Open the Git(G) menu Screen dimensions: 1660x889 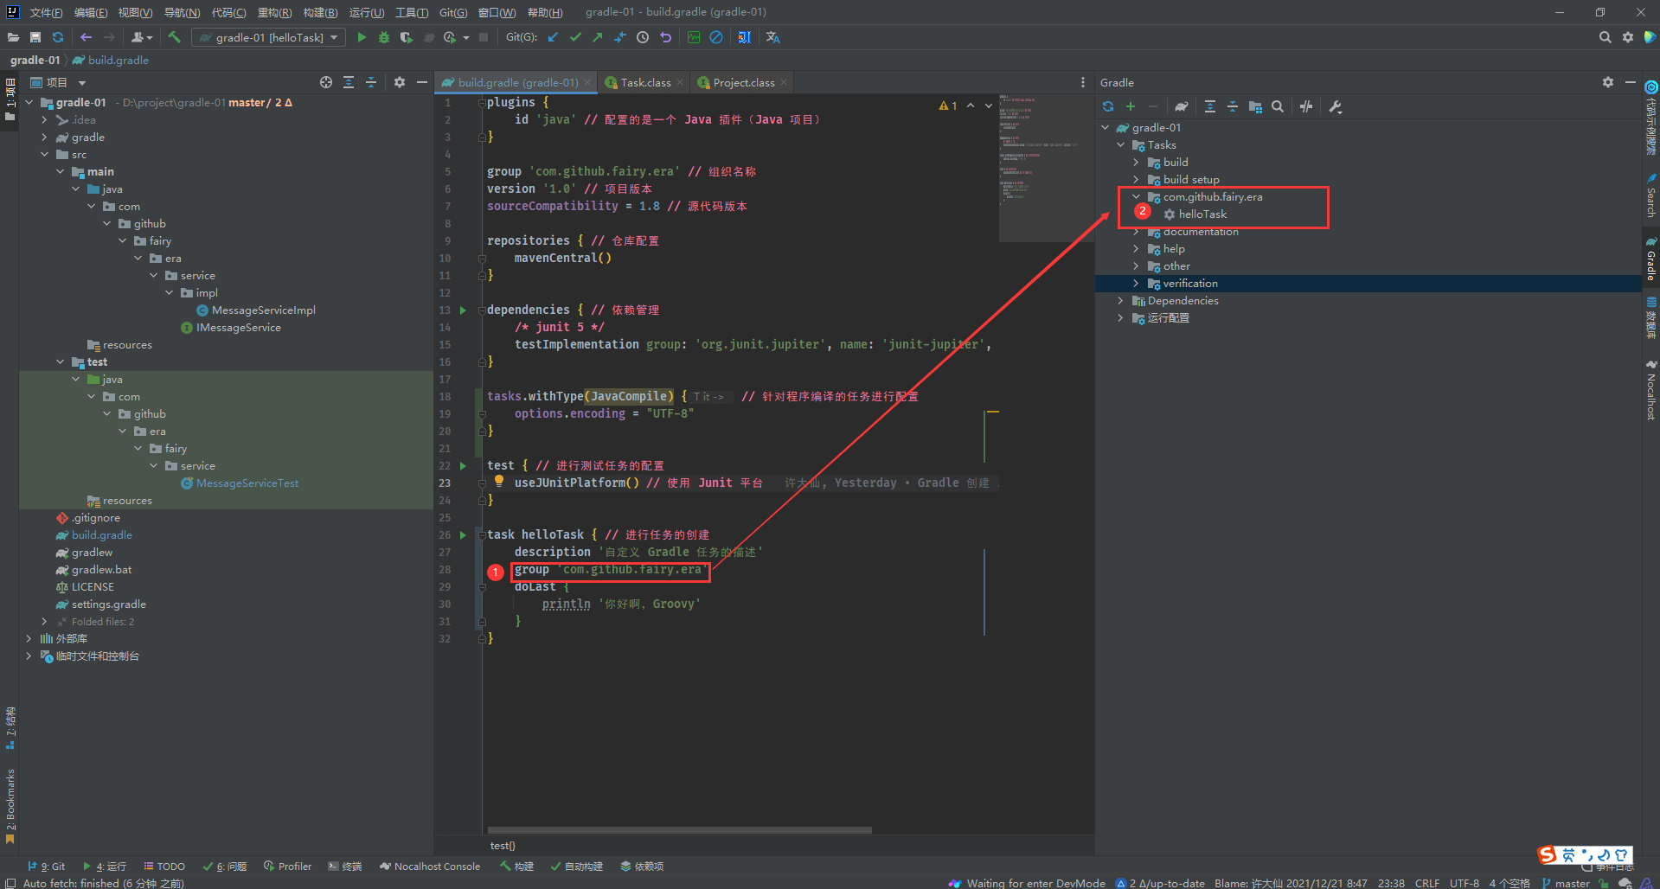point(453,12)
